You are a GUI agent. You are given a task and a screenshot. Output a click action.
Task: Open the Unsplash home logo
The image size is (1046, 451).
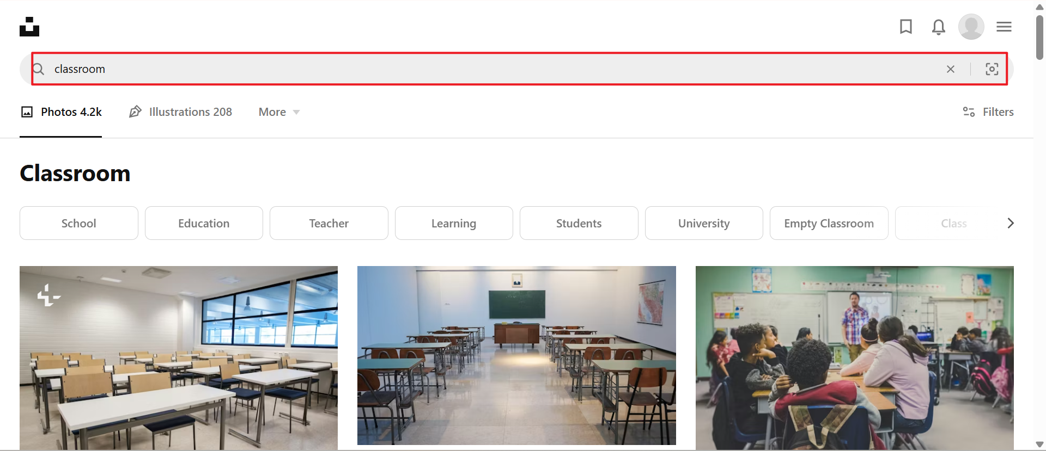coord(29,27)
